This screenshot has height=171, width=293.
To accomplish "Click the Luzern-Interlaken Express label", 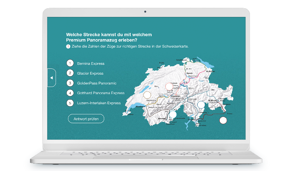I will point(99,103).
